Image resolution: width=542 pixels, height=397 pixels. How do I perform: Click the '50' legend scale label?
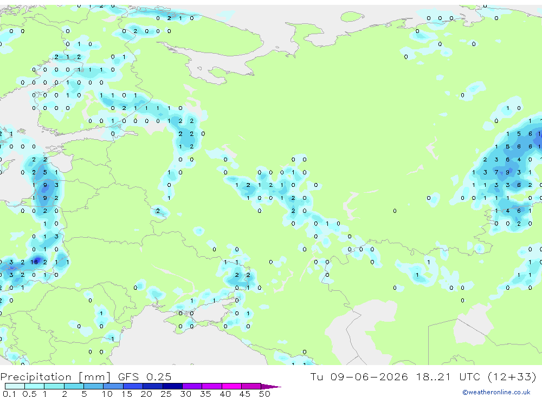[x=264, y=394]
